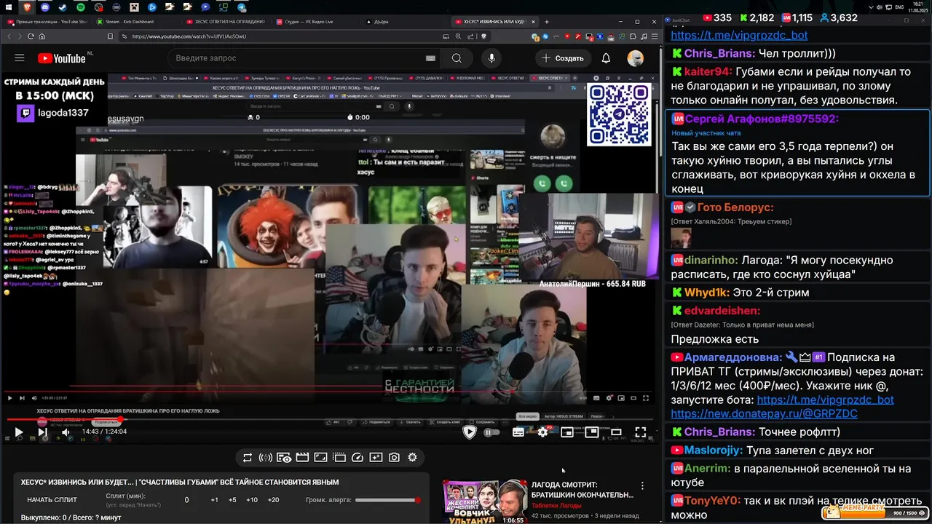This screenshot has width=932, height=524.
Task: Open t.me/vipgrpzdc_bot link at chat top
Action: click(x=739, y=35)
